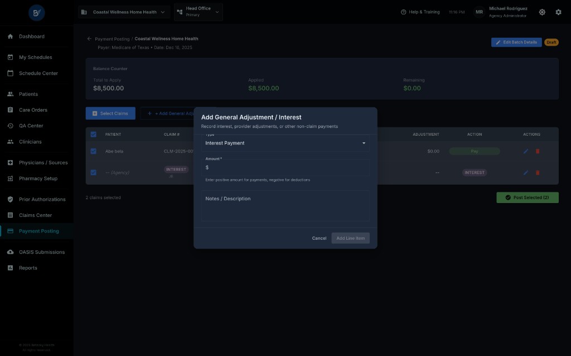The height and width of the screenshot is (356, 571).
Task: Click the Prior Authorizations shield icon
Action: point(10,199)
